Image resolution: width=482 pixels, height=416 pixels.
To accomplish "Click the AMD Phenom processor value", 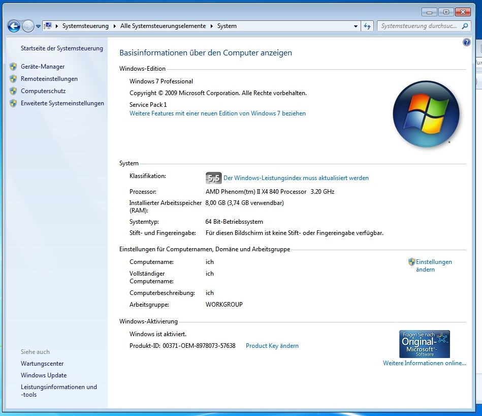I will pos(270,192).
